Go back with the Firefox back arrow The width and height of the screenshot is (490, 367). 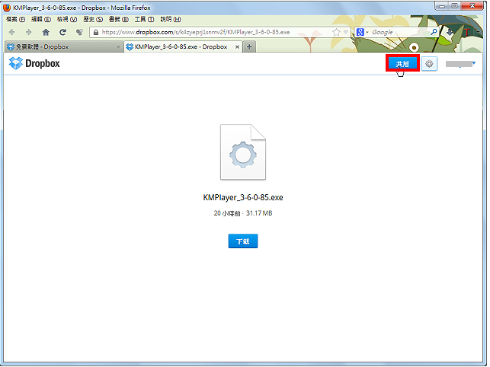12,32
